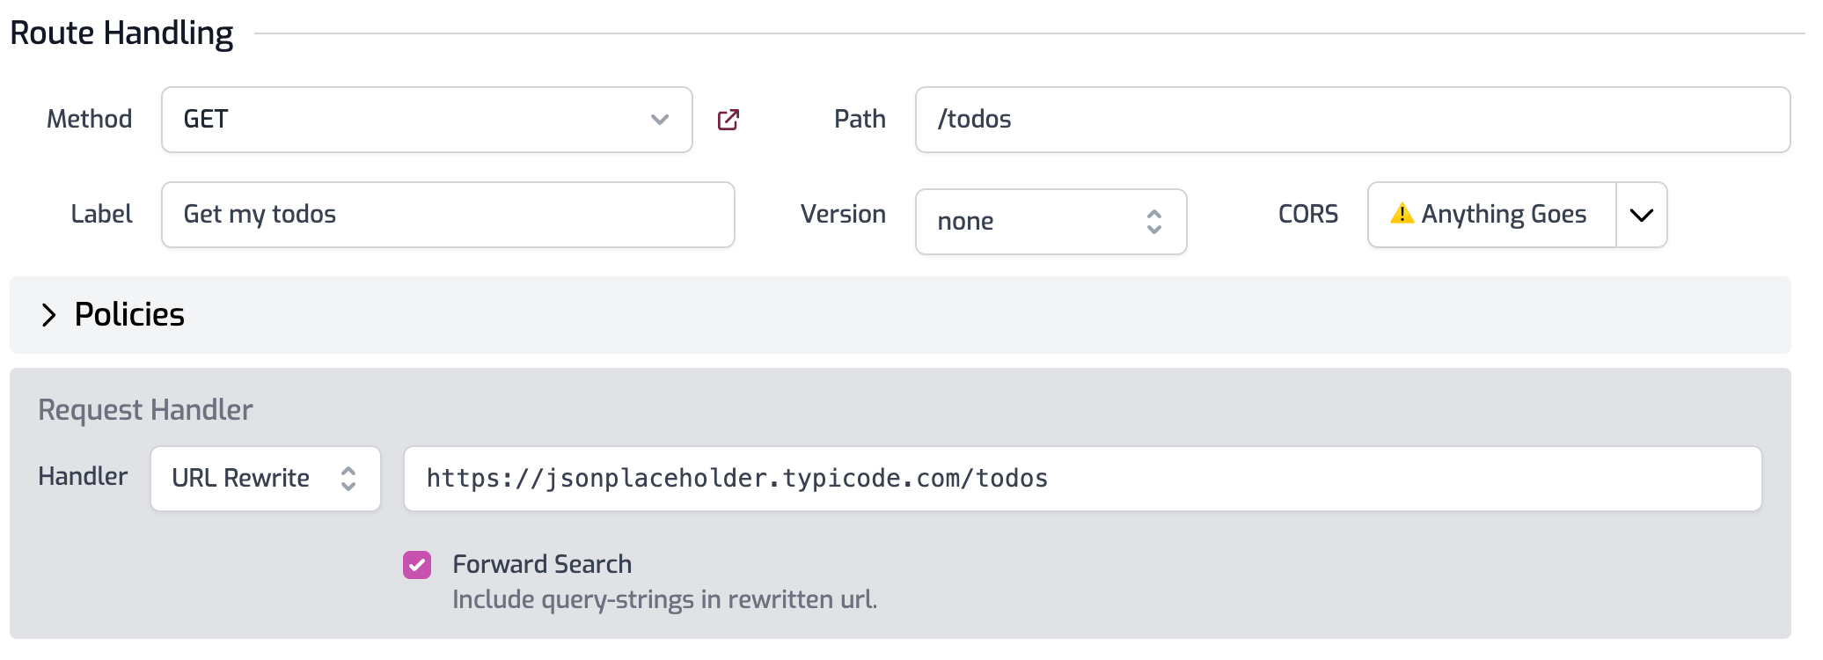
Task: Open the external link icon beside Method
Action: pos(728,120)
